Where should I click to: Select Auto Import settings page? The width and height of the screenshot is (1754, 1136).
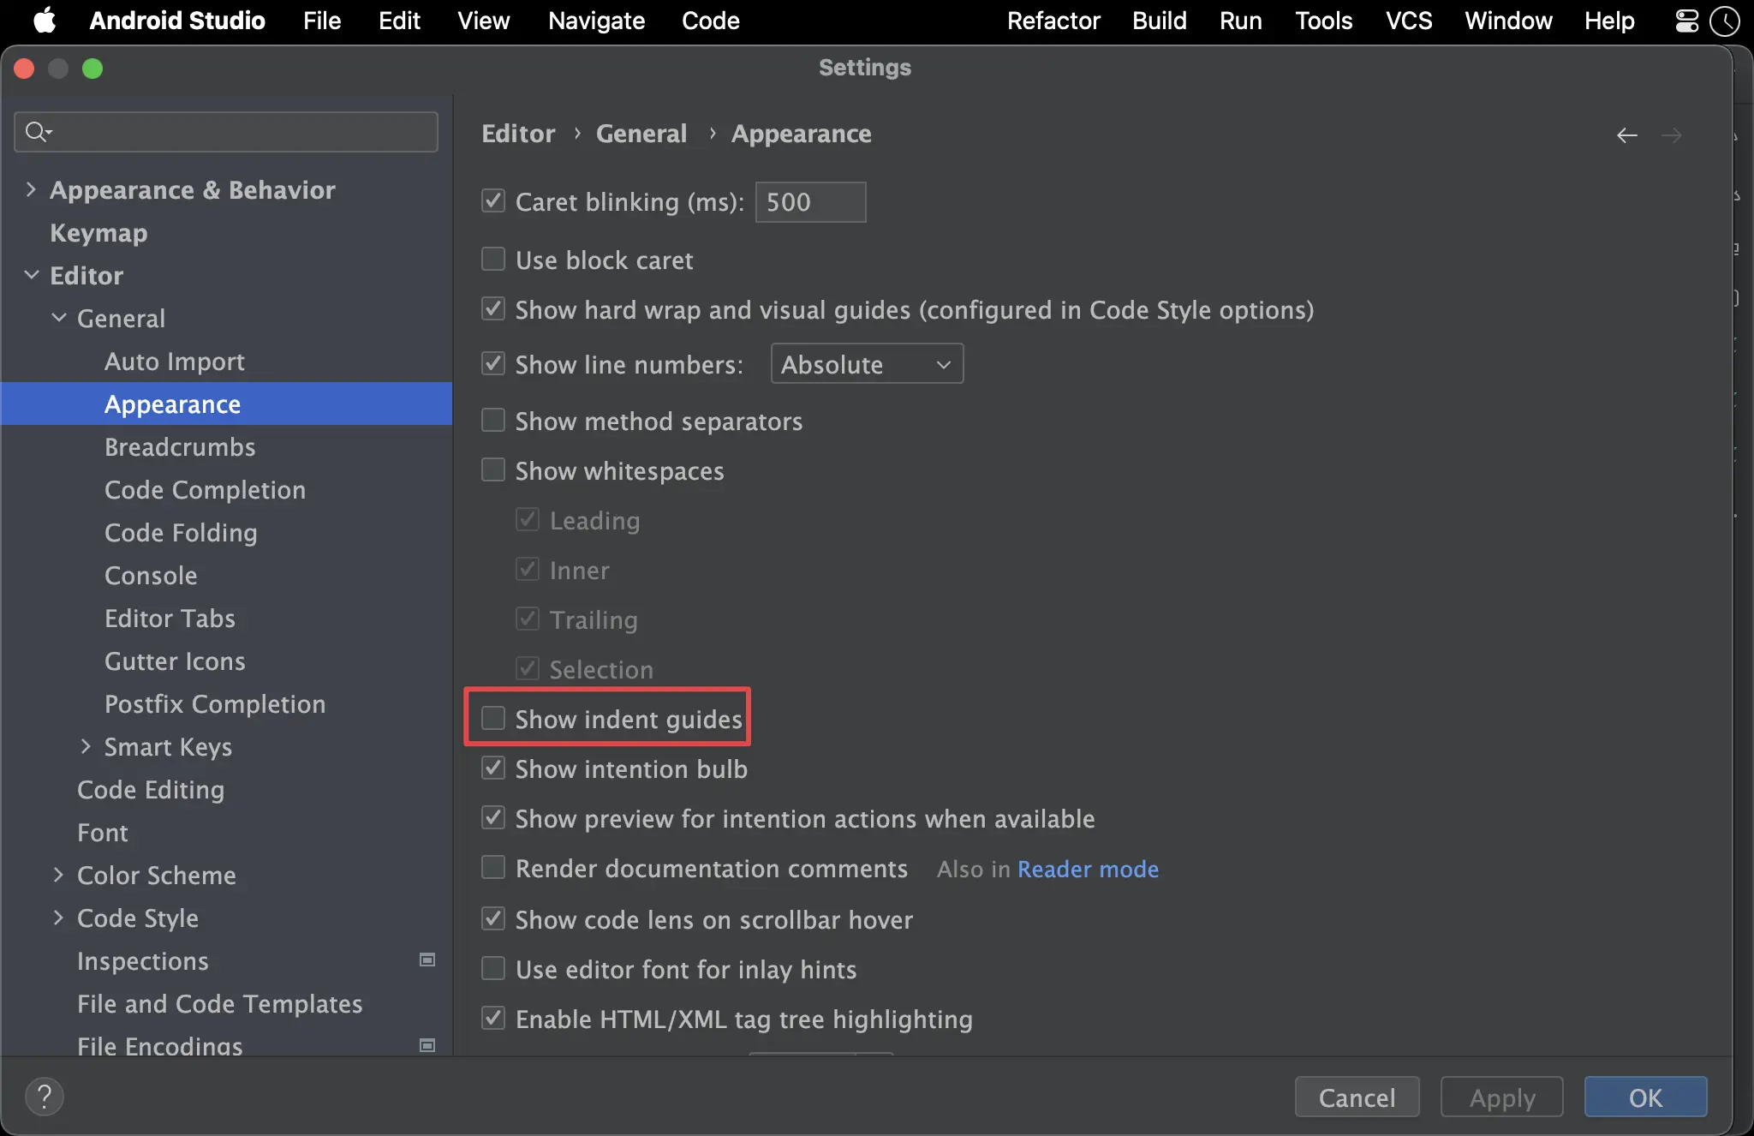point(175,361)
